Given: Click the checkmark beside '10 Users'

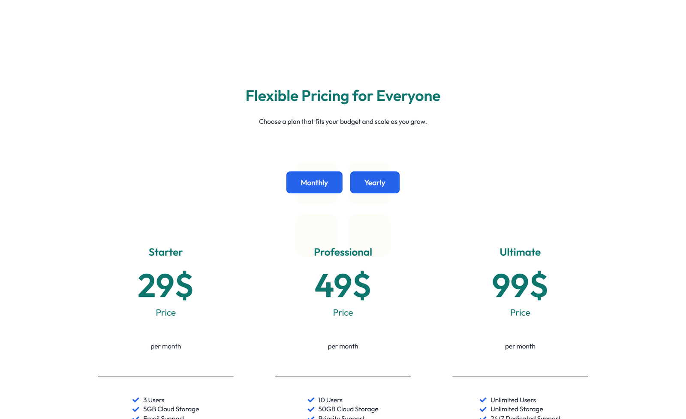Looking at the screenshot, I should [311, 399].
